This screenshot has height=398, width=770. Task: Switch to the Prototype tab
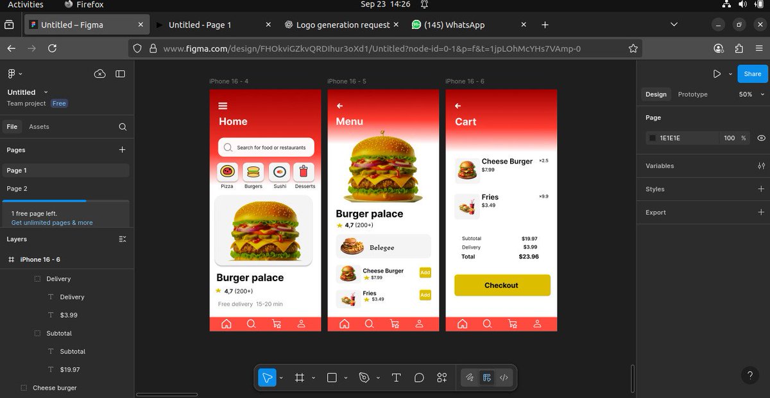693,94
